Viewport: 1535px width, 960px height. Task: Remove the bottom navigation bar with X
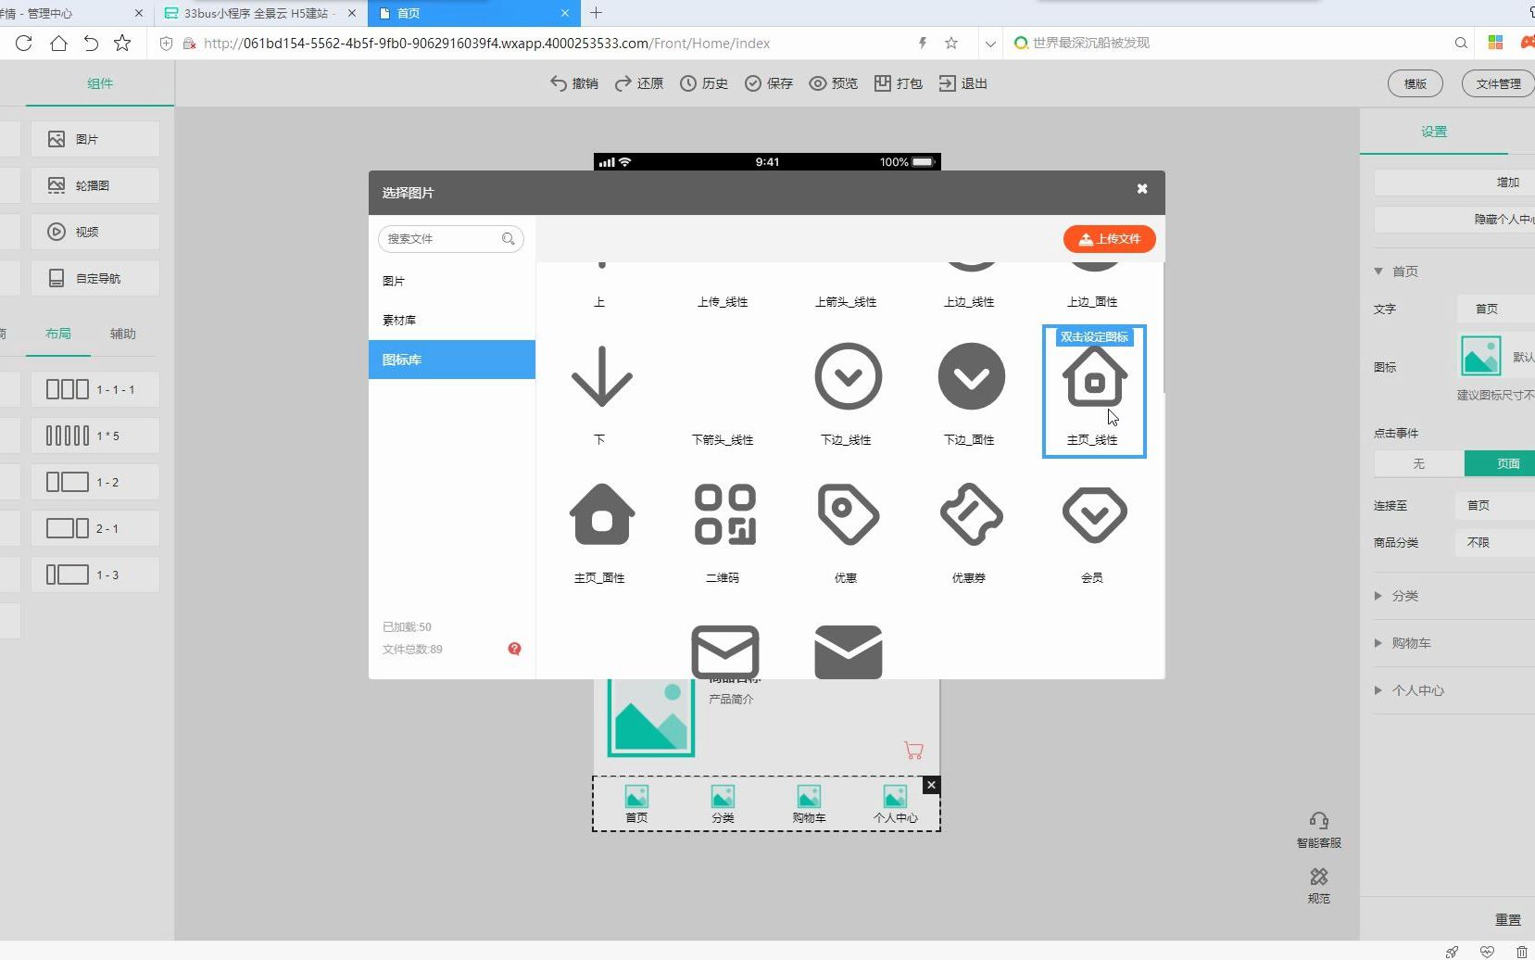(931, 785)
